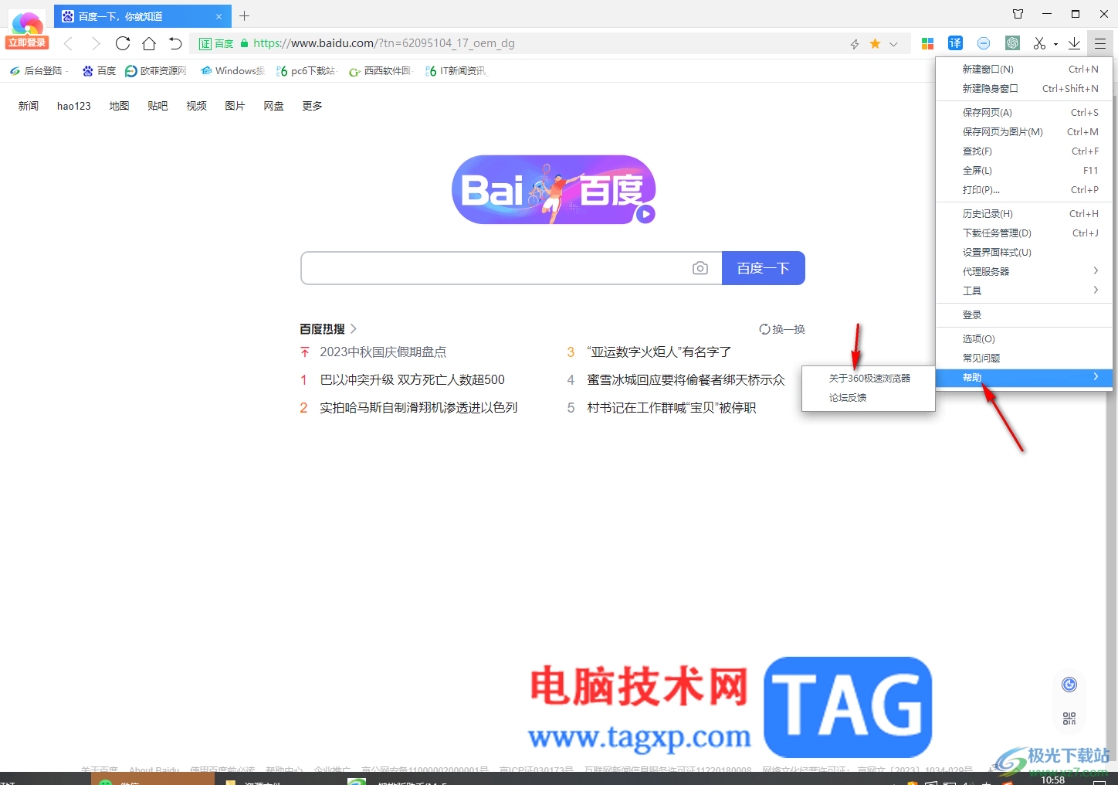This screenshot has height=785, width=1118.
Task: Open hot search 村书记在工作群喊宝贝被停职
Action: tap(672, 408)
